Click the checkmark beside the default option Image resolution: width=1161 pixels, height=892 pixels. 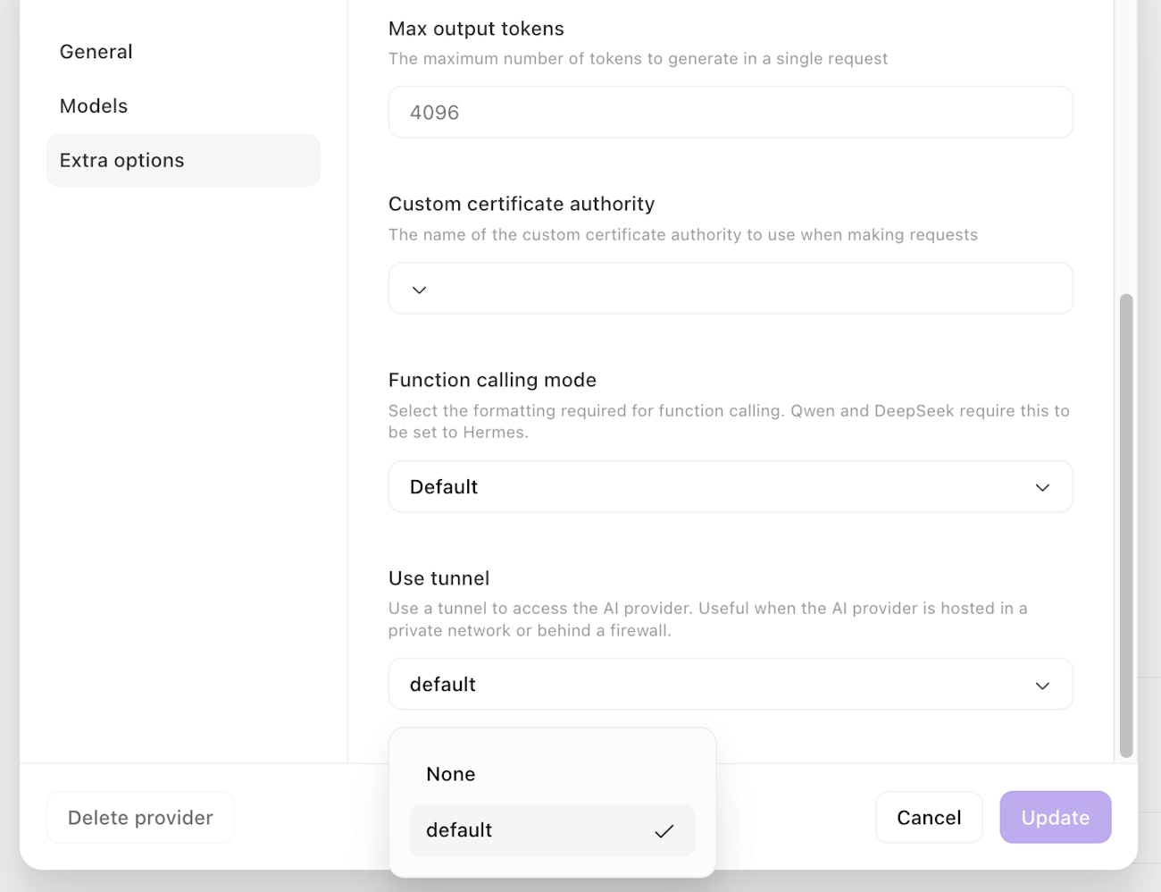tap(664, 831)
